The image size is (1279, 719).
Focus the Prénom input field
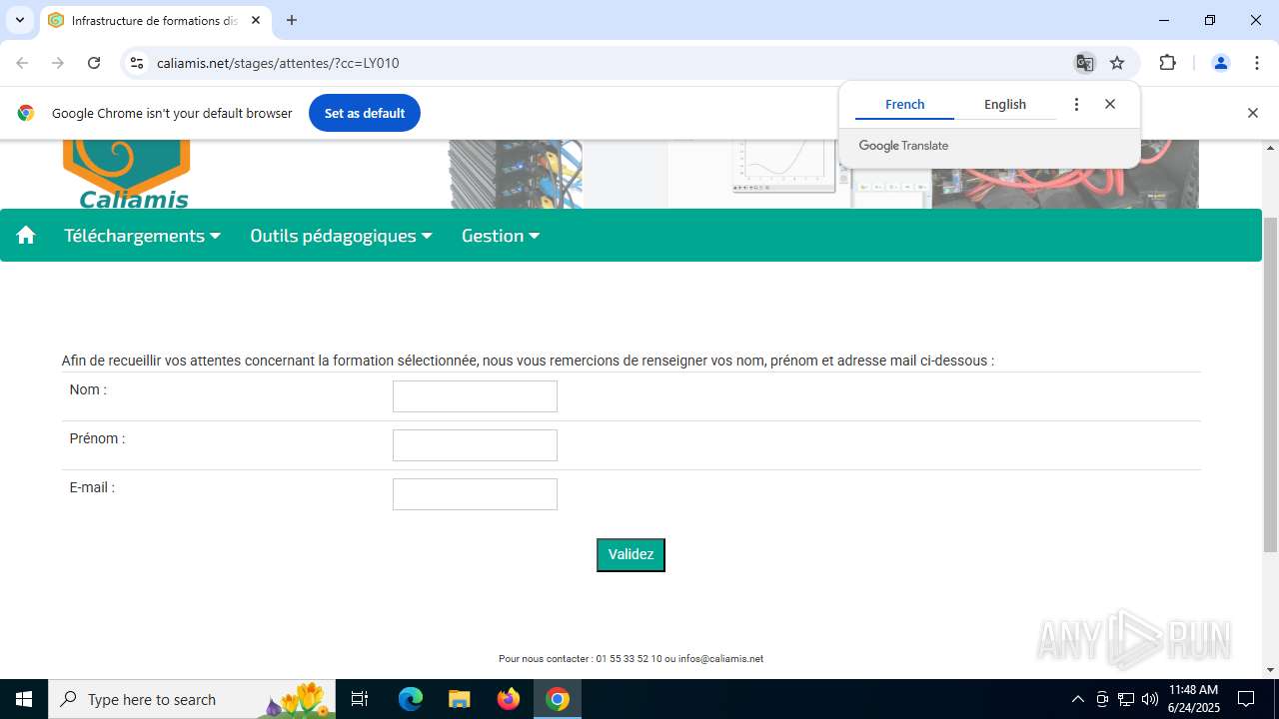tap(475, 445)
